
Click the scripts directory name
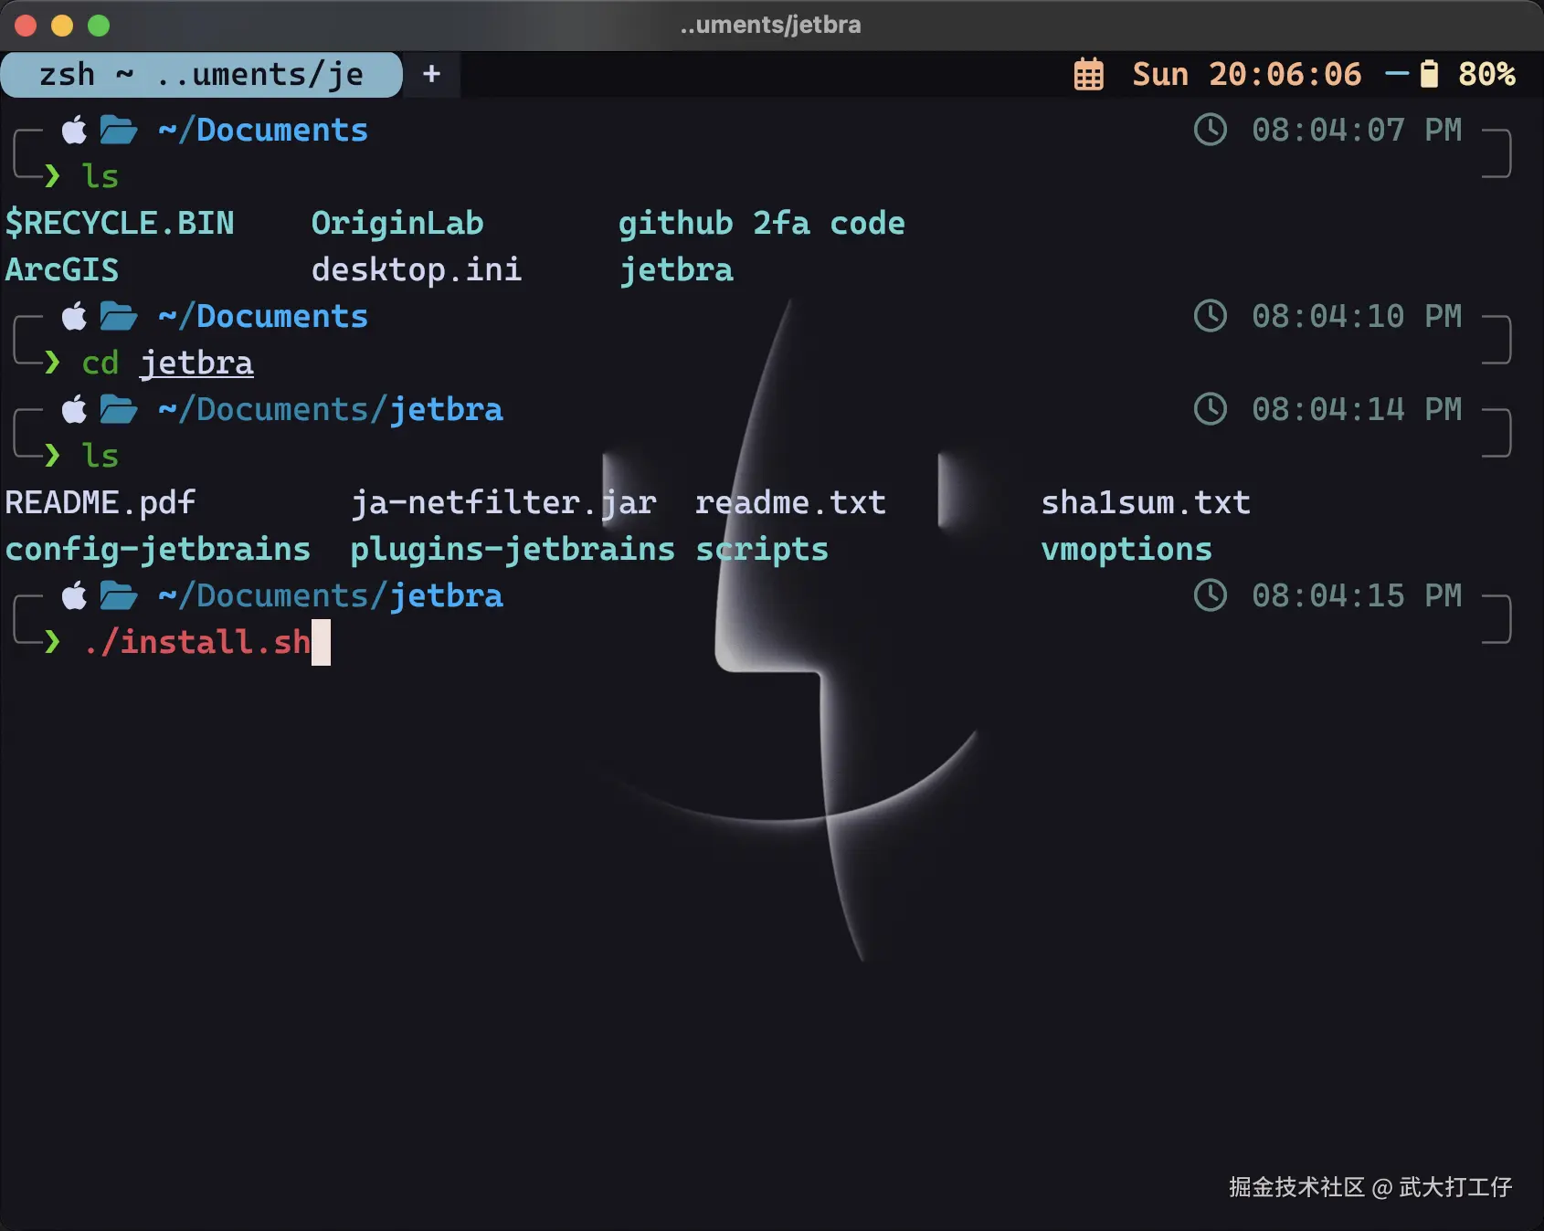click(x=762, y=549)
